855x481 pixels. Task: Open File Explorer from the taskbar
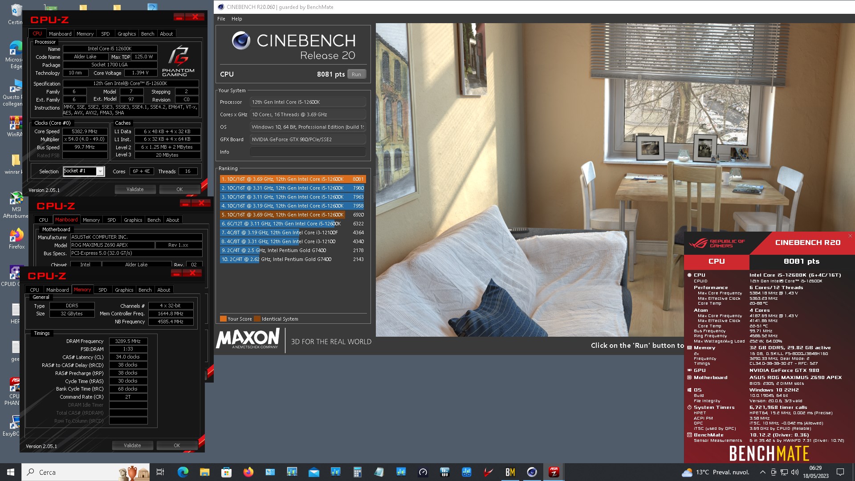(204, 472)
